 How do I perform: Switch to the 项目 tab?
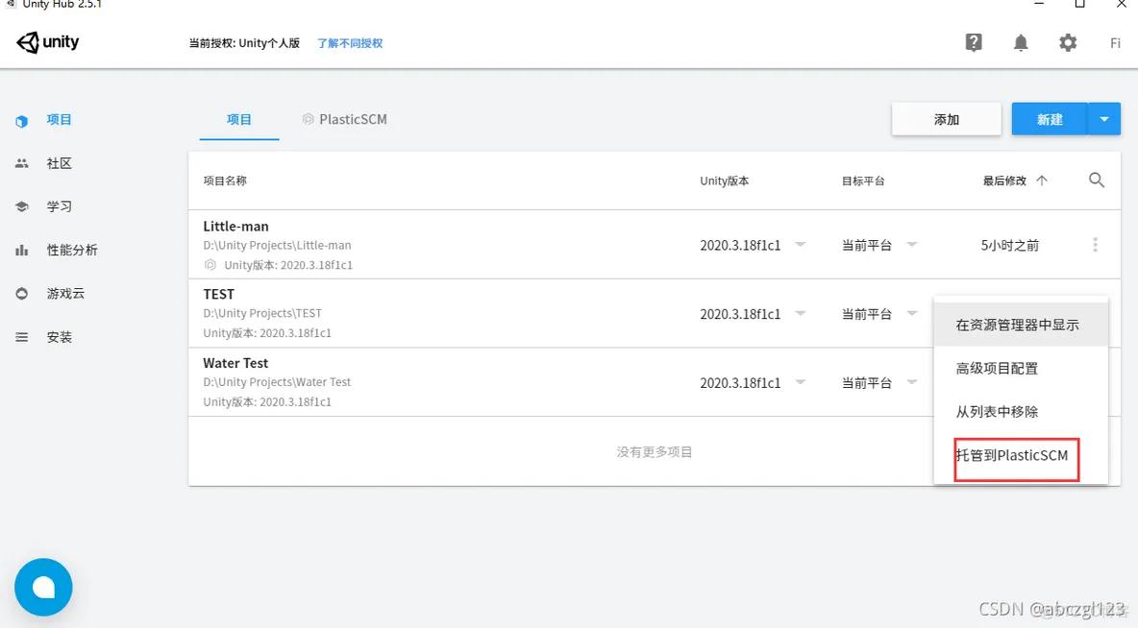tap(238, 120)
